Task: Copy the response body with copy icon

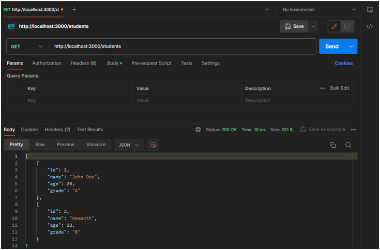Action: pos(333,145)
